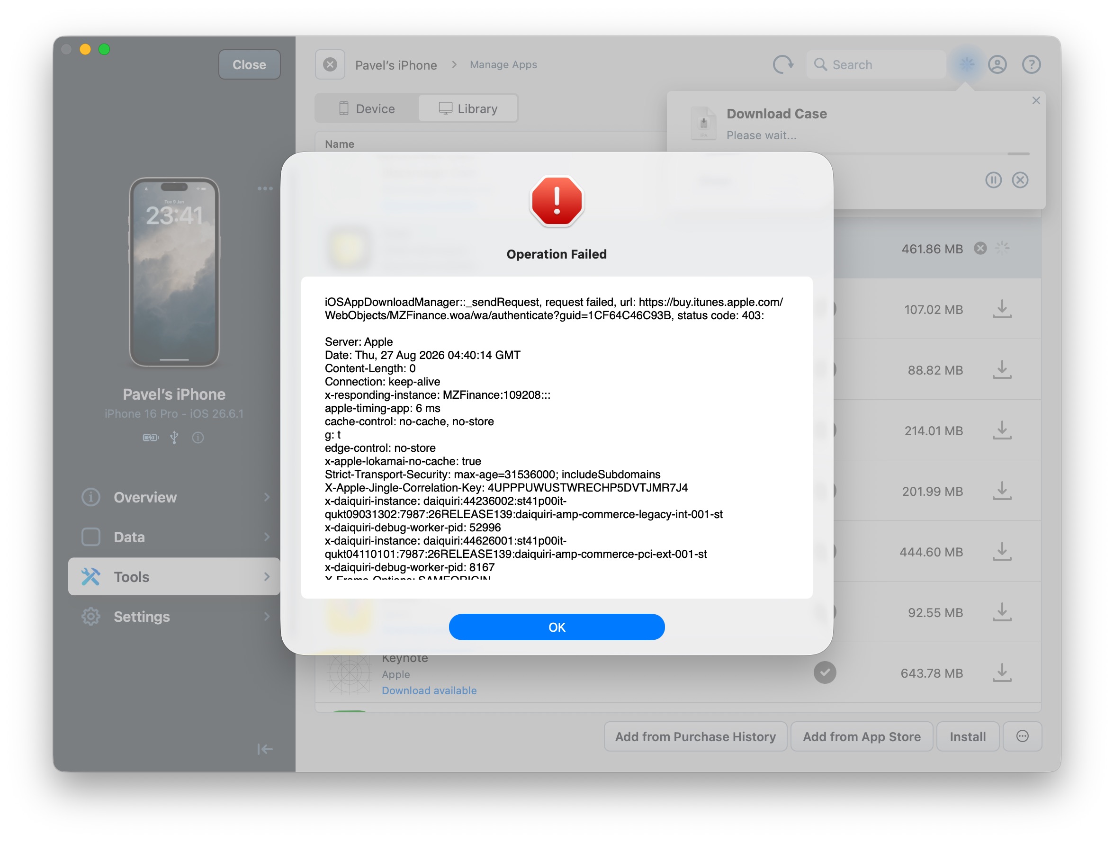Click the spinner on the 461.86 MB row
The width and height of the screenshot is (1114, 842).
(x=1002, y=248)
